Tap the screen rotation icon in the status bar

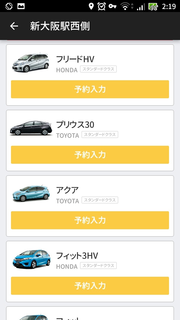pos(9,6)
